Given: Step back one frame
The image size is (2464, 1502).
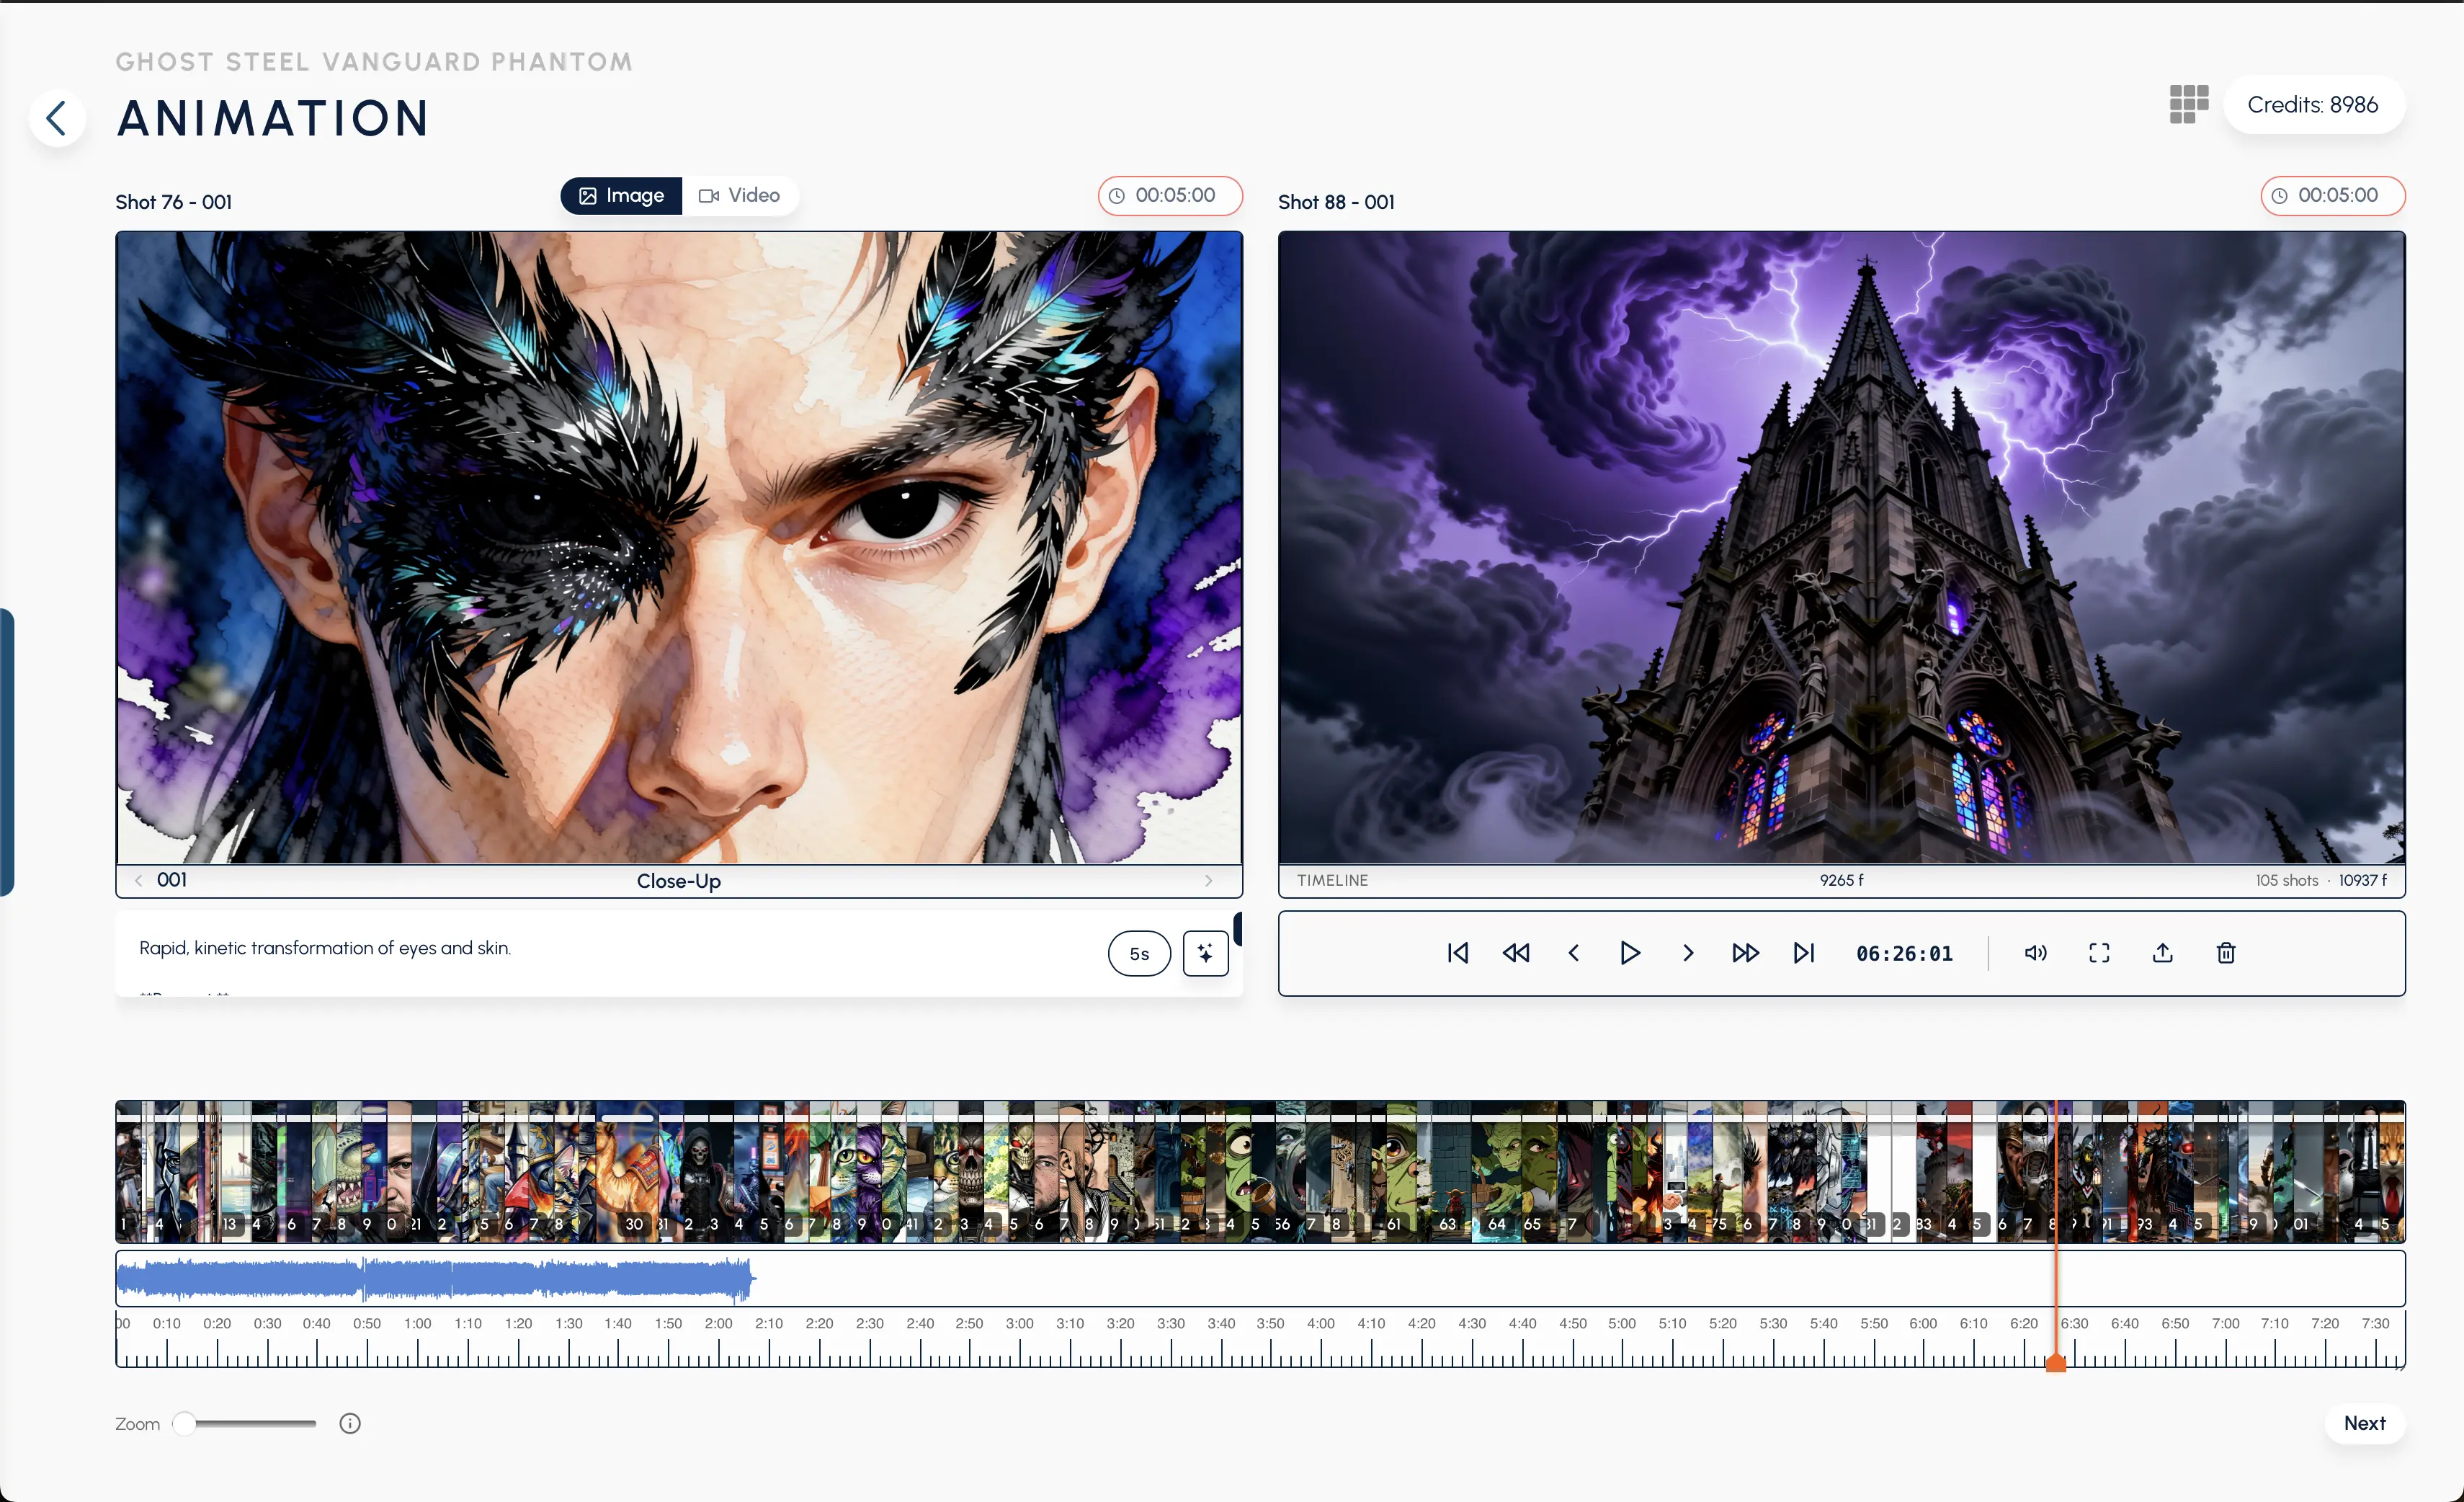Looking at the screenshot, I should 1574,953.
